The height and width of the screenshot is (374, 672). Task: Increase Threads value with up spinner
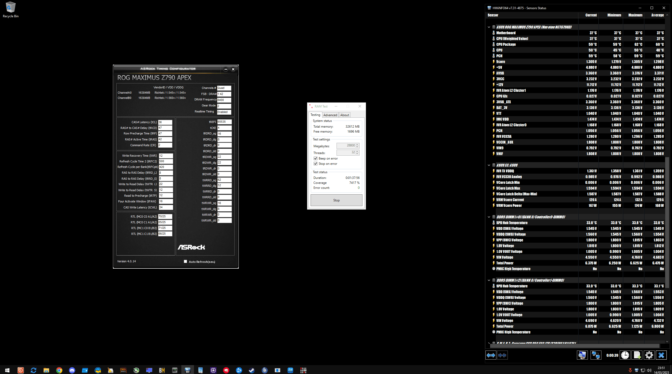click(x=357, y=151)
